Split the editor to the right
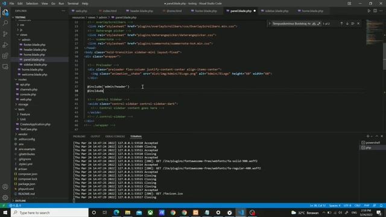The image size is (386, 217). (x=375, y=11)
